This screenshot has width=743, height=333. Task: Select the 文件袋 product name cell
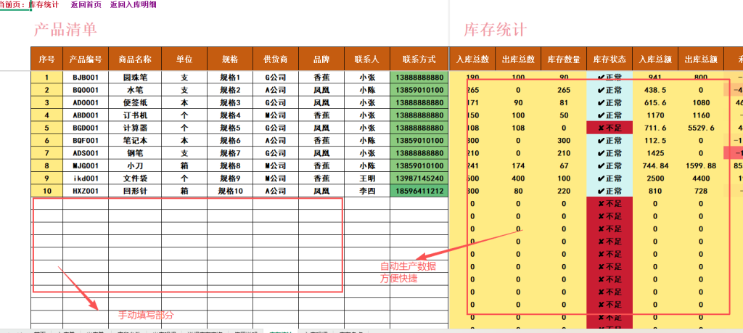coord(134,178)
